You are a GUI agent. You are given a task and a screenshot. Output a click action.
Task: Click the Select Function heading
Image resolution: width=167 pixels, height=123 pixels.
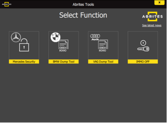tap(83, 15)
